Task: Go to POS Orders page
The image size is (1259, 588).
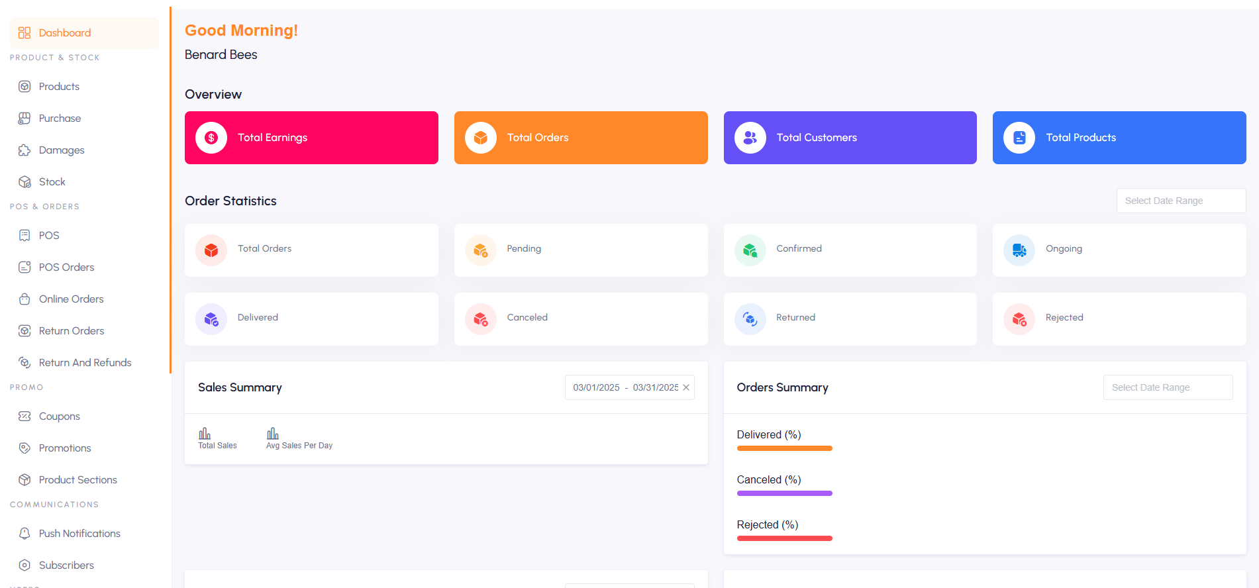Action: click(66, 268)
